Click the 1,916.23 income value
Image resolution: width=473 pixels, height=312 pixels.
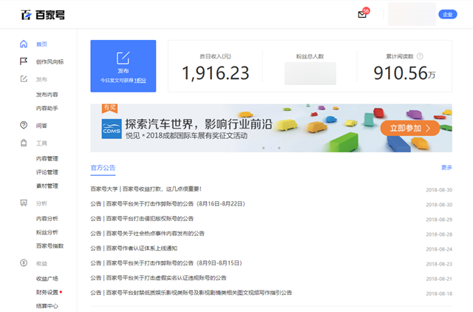pyautogui.click(x=215, y=73)
